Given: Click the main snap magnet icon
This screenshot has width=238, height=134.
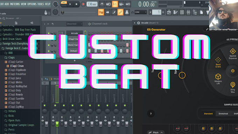Looking at the screenshot, I should (x=133, y=13).
